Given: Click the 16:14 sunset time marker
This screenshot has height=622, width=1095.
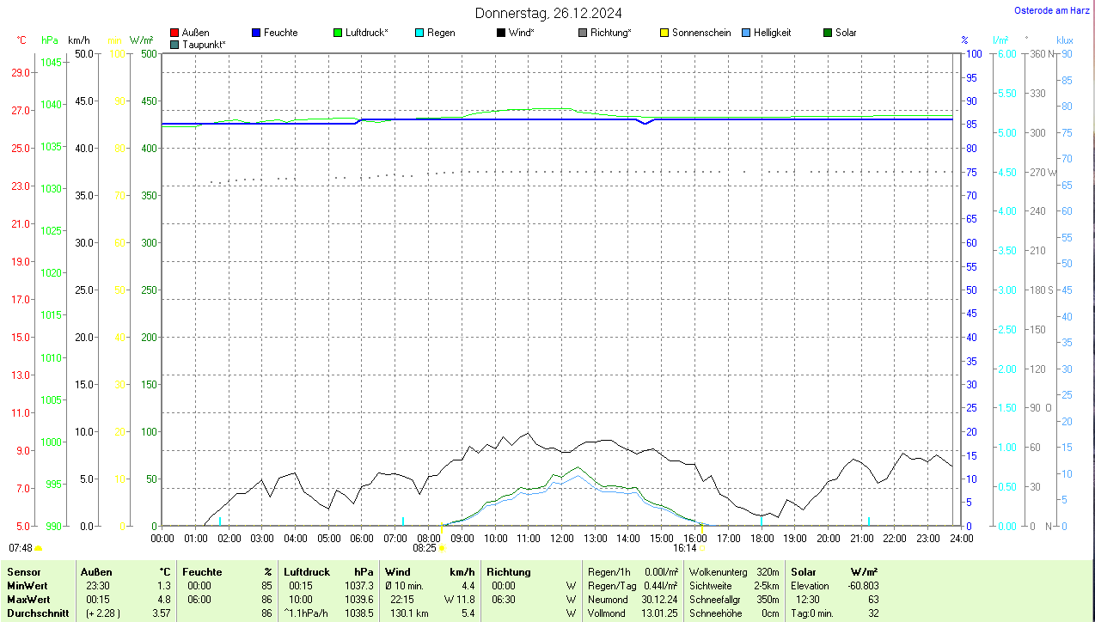Looking at the screenshot, I should coord(684,547).
